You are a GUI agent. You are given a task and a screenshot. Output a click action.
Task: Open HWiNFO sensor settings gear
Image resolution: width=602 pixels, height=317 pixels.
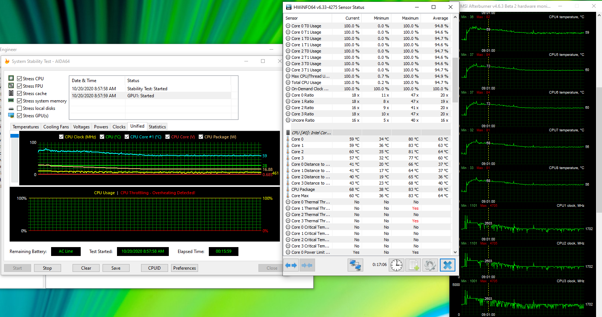[x=430, y=265]
